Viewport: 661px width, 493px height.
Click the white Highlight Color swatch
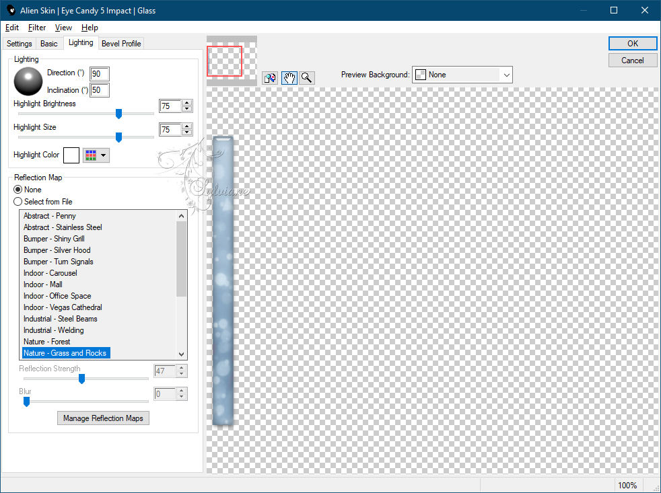71,155
